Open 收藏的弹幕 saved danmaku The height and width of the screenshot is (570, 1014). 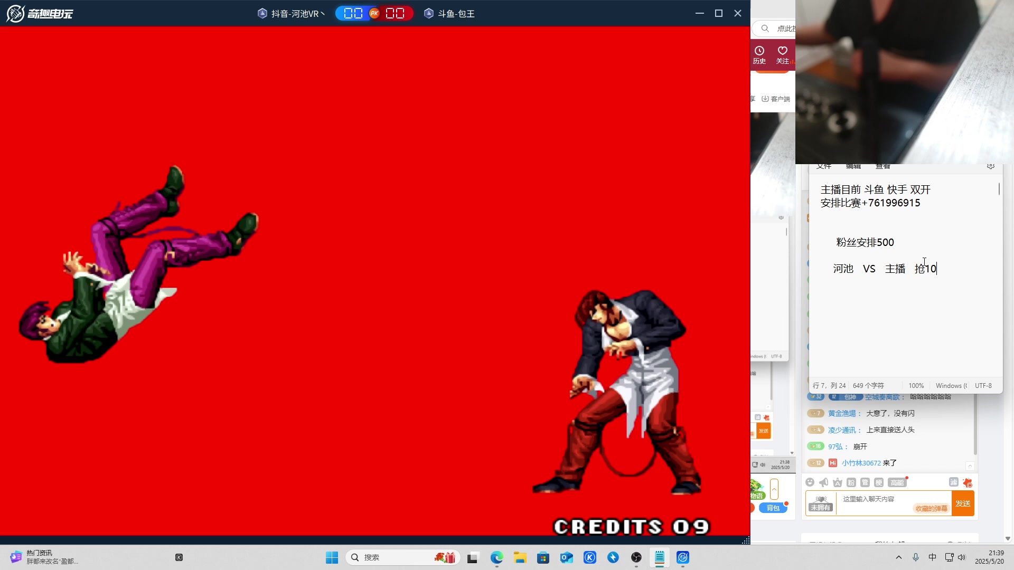pyautogui.click(x=932, y=508)
